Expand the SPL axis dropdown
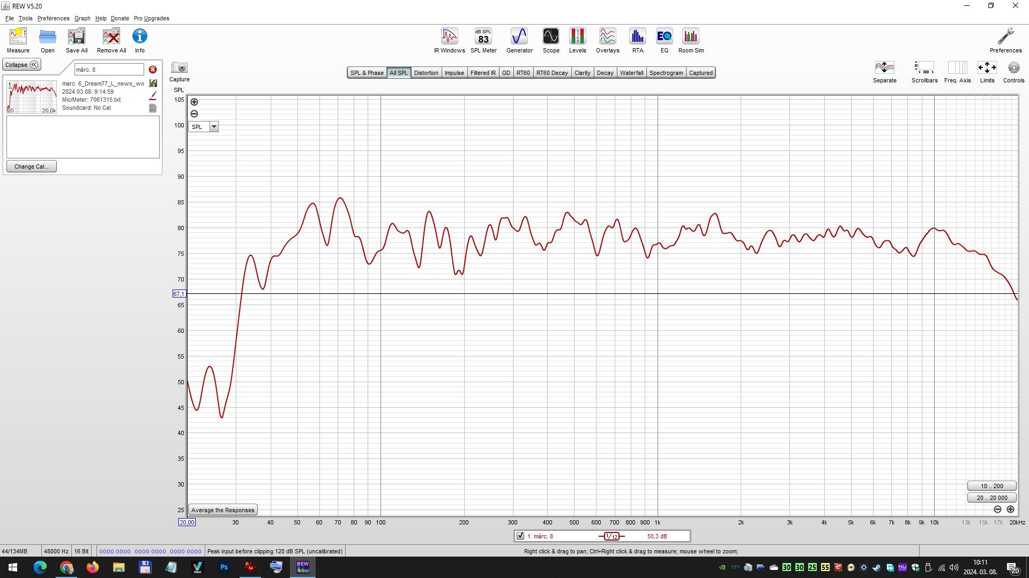1029x578 pixels. tap(214, 127)
